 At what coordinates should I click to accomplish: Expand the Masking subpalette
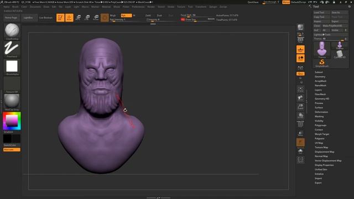pos(319,117)
